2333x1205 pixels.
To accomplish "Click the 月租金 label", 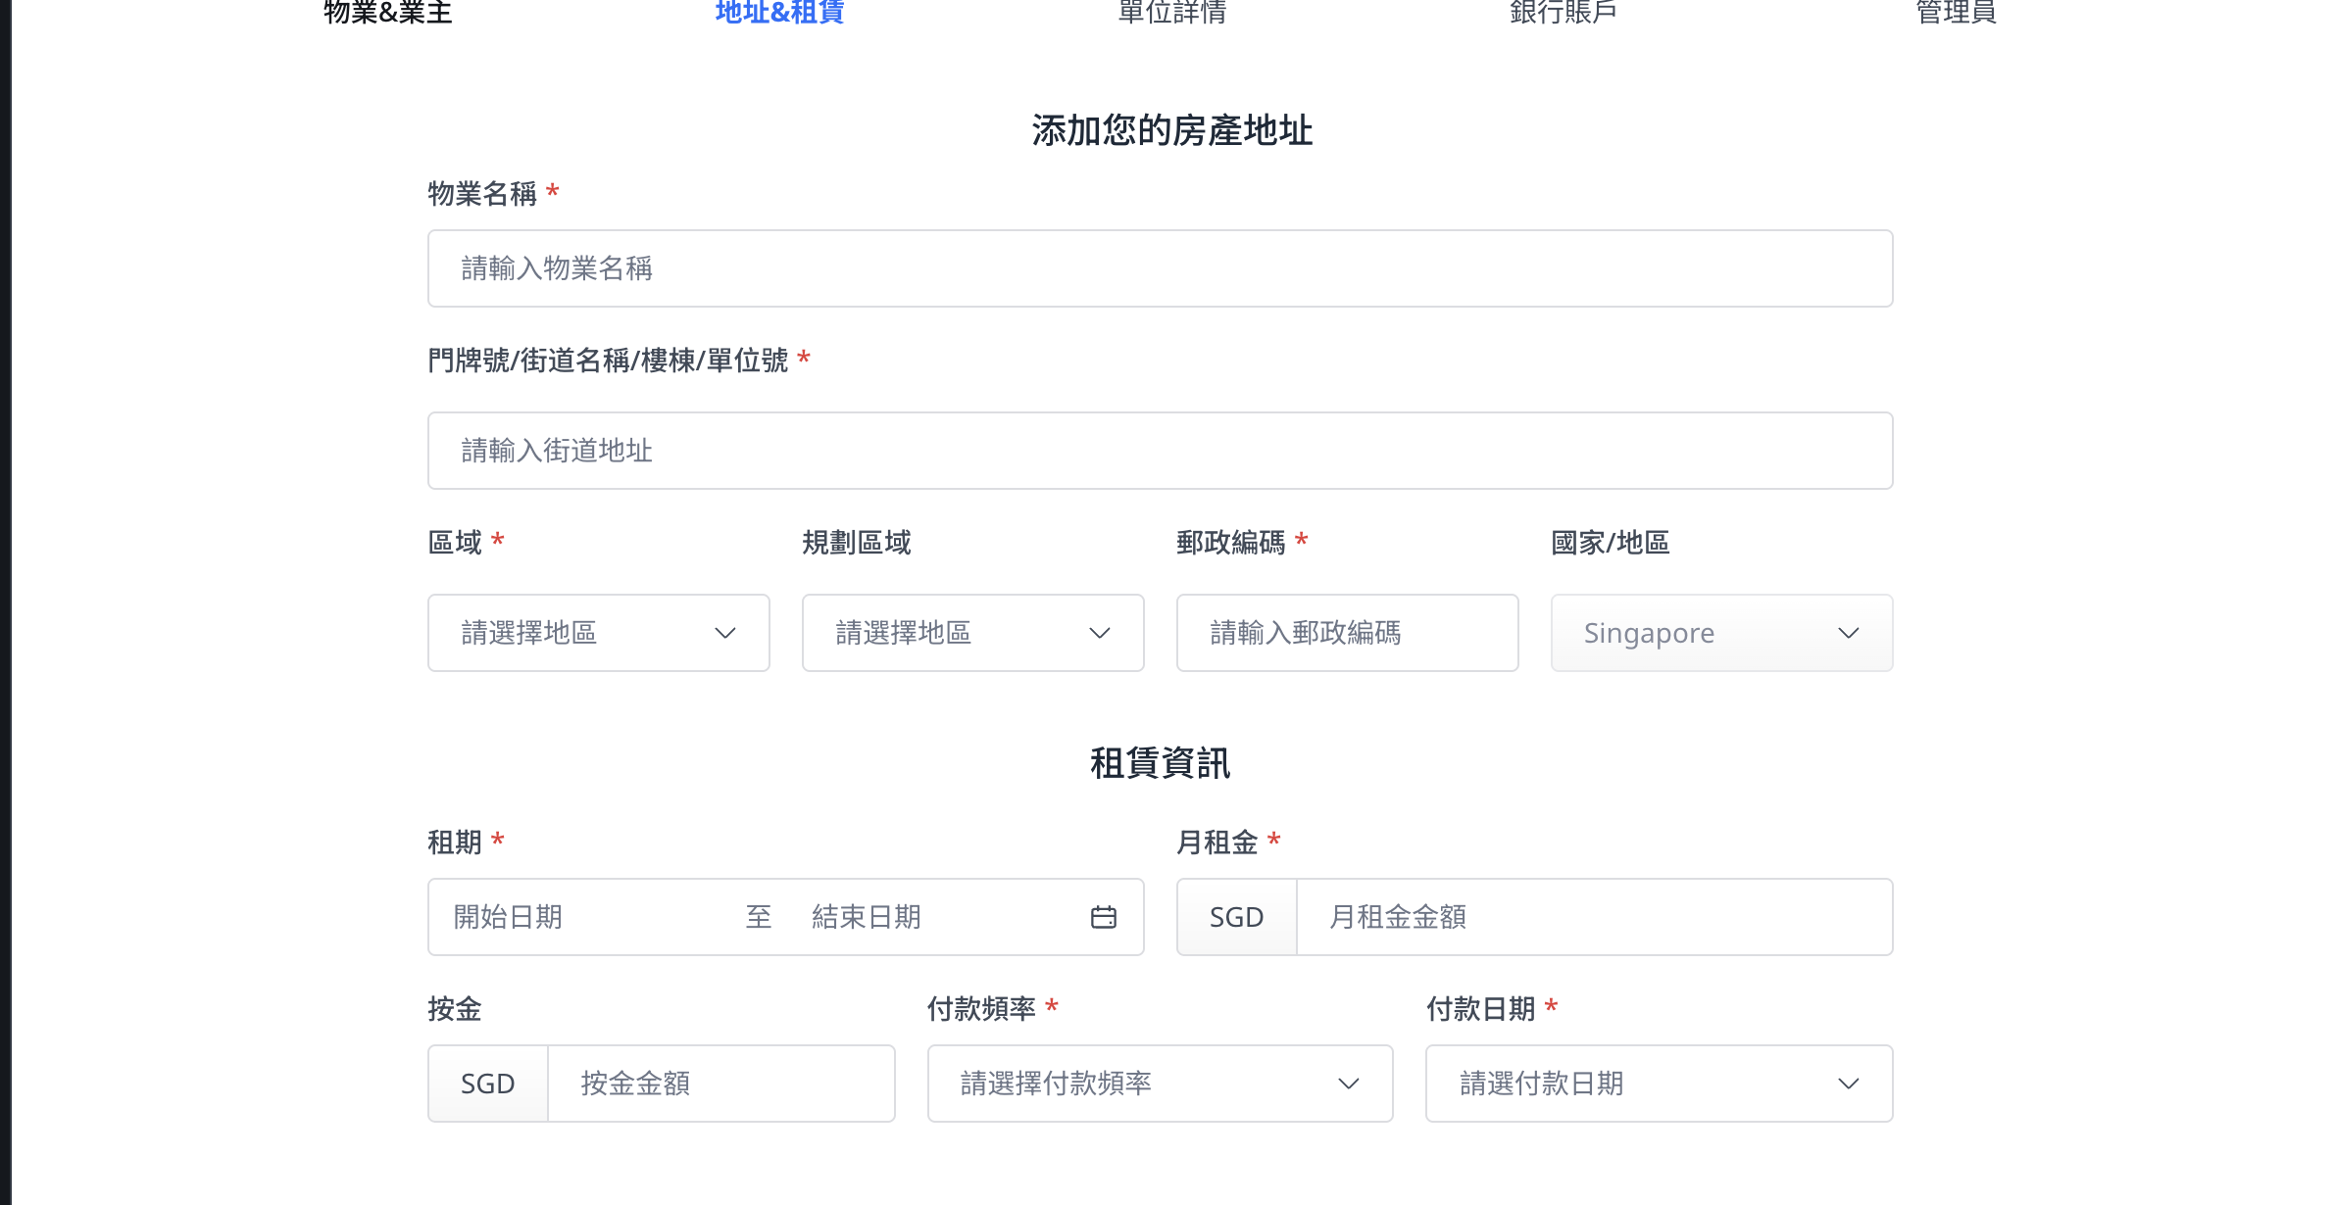I will 1217,843.
